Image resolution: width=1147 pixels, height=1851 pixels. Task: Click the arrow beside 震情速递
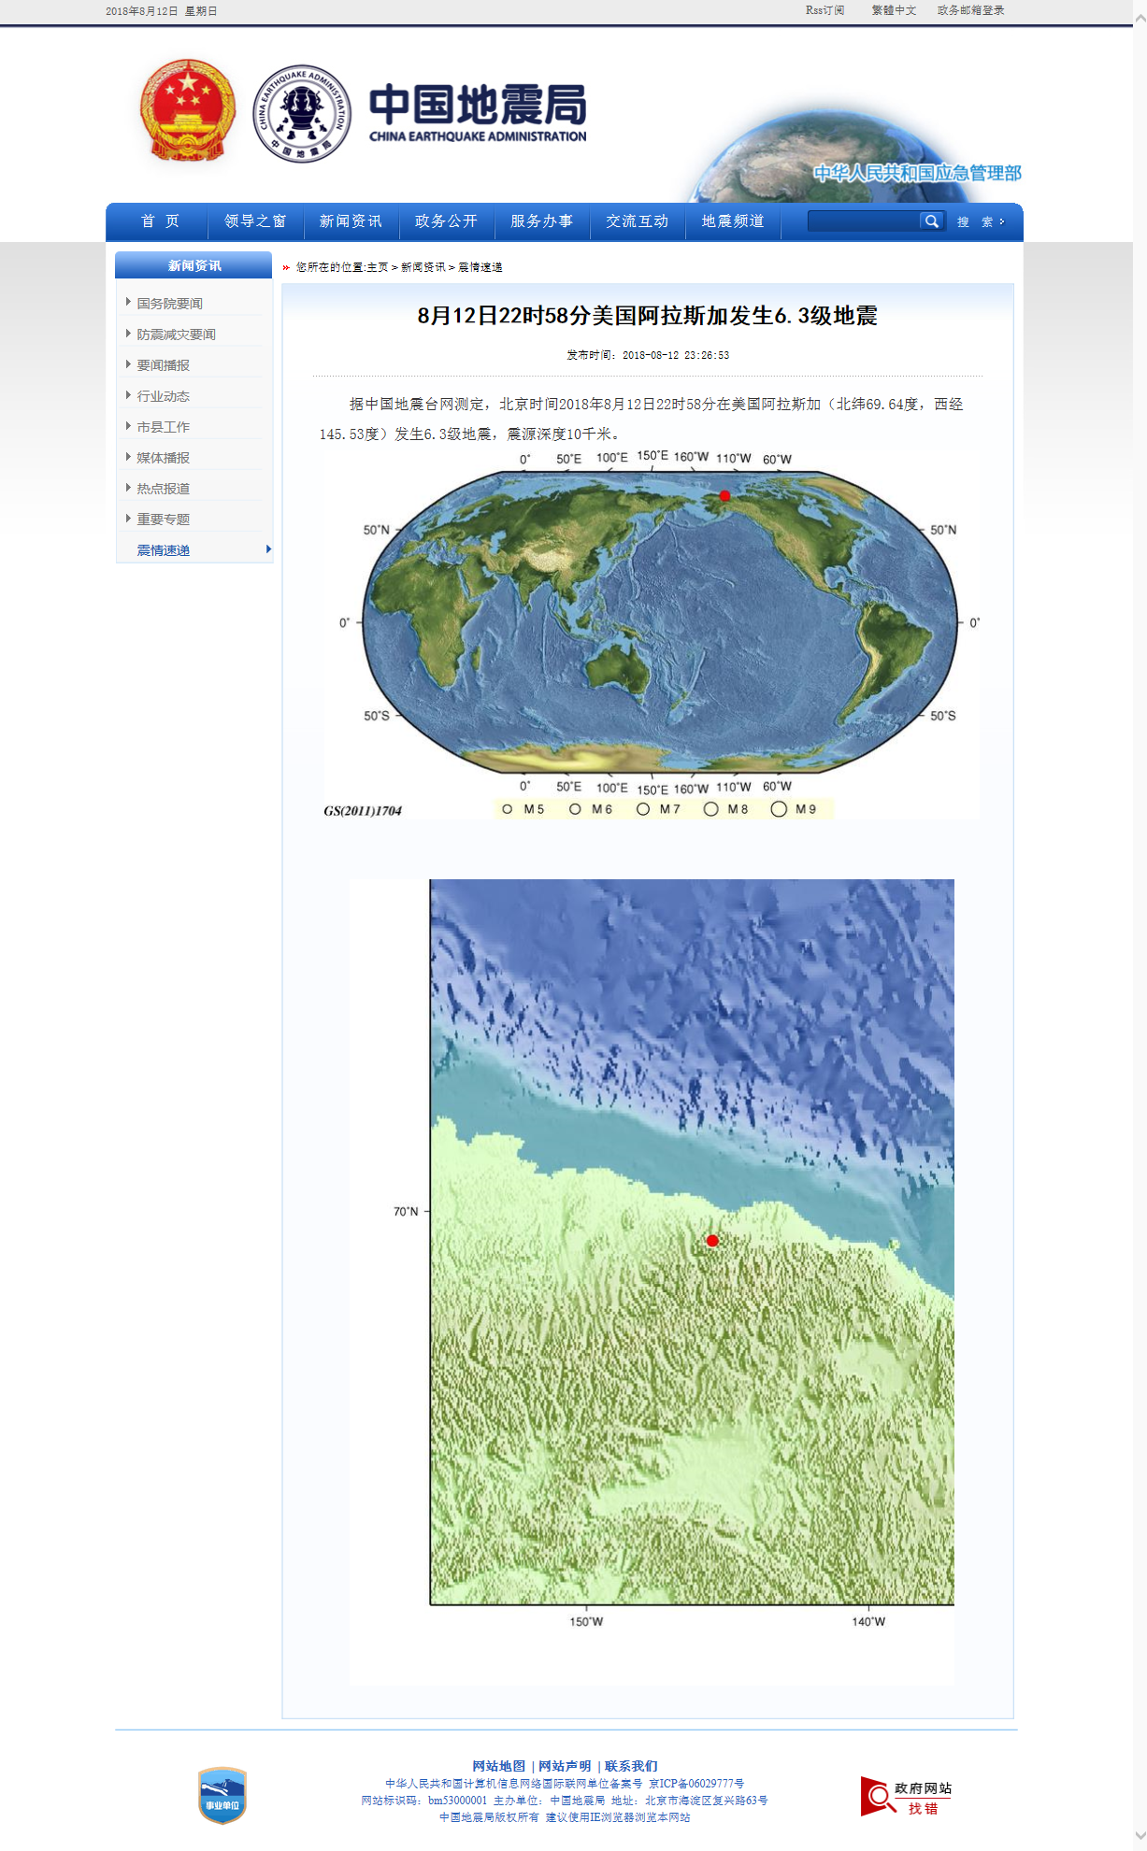click(x=268, y=549)
